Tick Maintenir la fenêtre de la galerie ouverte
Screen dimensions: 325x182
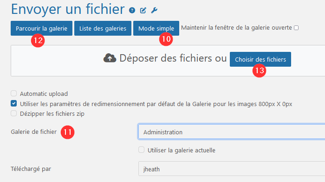tap(296, 28)
